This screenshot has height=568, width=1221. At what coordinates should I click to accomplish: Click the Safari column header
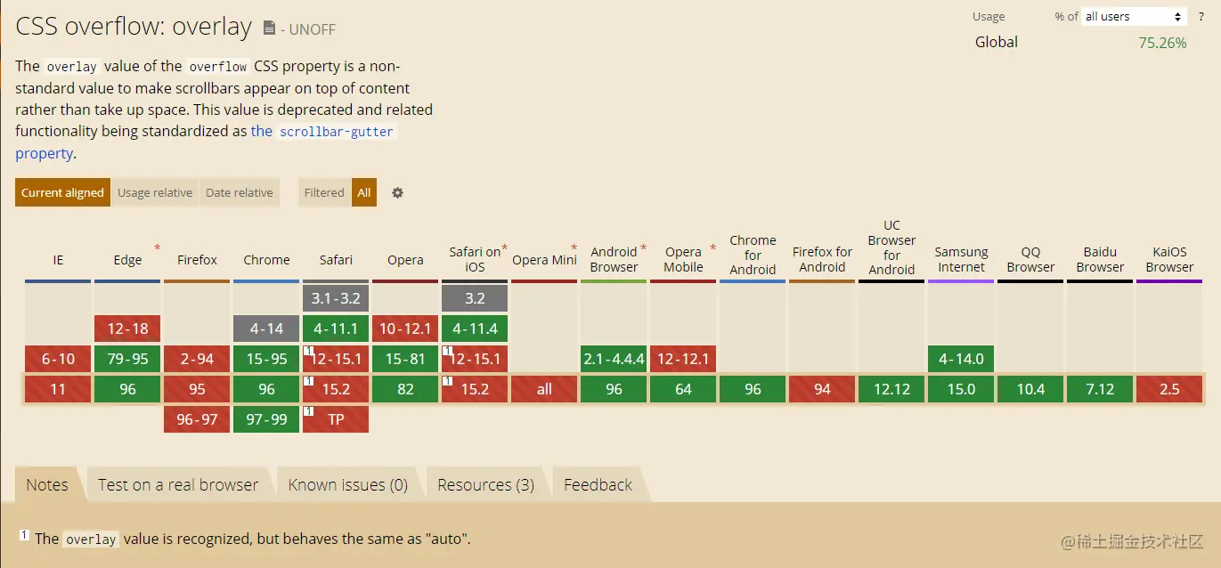click(x=336, y=260)
